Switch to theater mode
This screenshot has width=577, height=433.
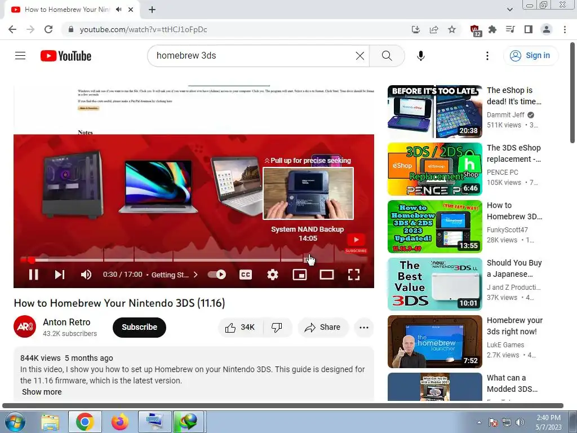pyautogui.click(x=327, y=275)
